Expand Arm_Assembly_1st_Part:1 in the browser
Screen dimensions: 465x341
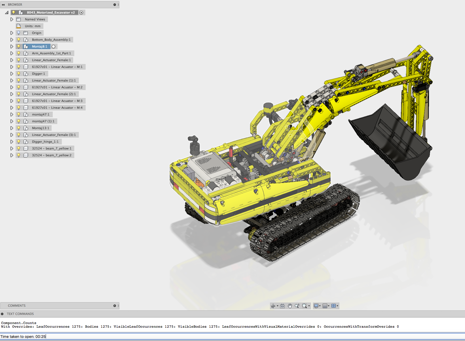pyautogui.click(x=12, y=53)
